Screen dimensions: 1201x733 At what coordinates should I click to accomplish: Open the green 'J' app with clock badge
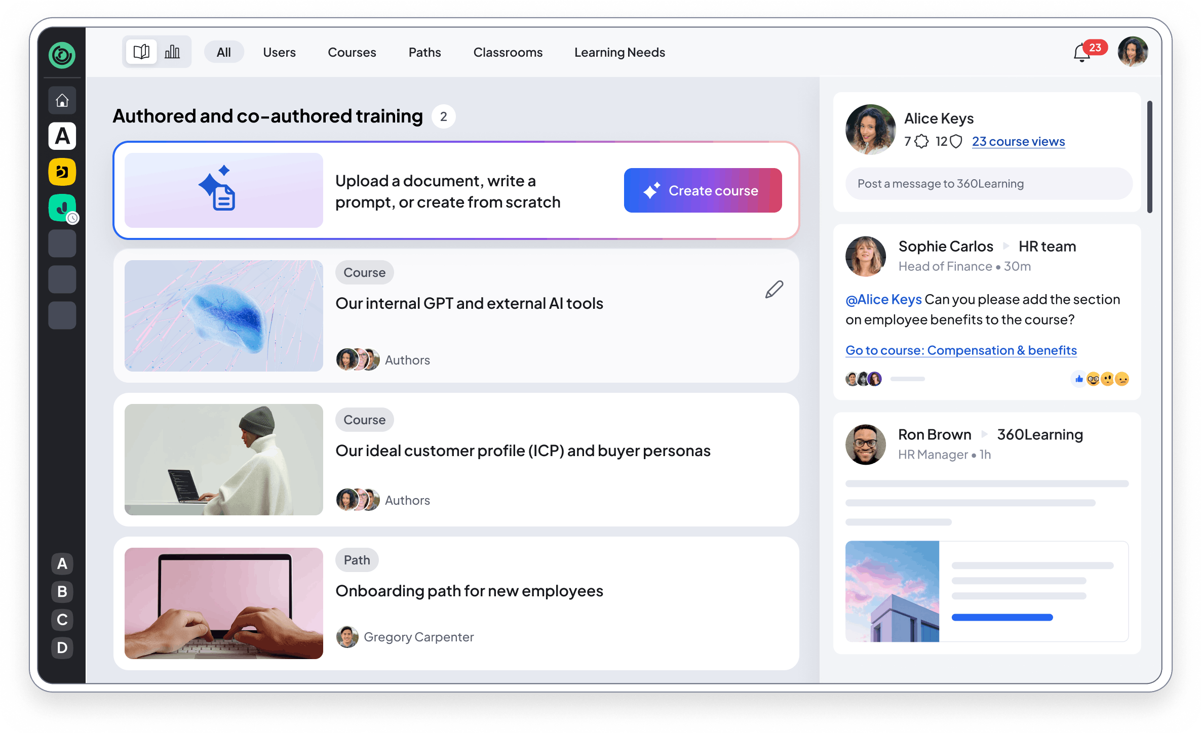(62, 208)
